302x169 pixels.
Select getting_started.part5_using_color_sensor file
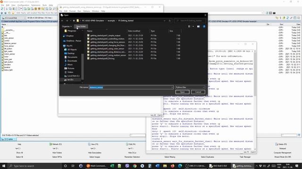(107, 48)
